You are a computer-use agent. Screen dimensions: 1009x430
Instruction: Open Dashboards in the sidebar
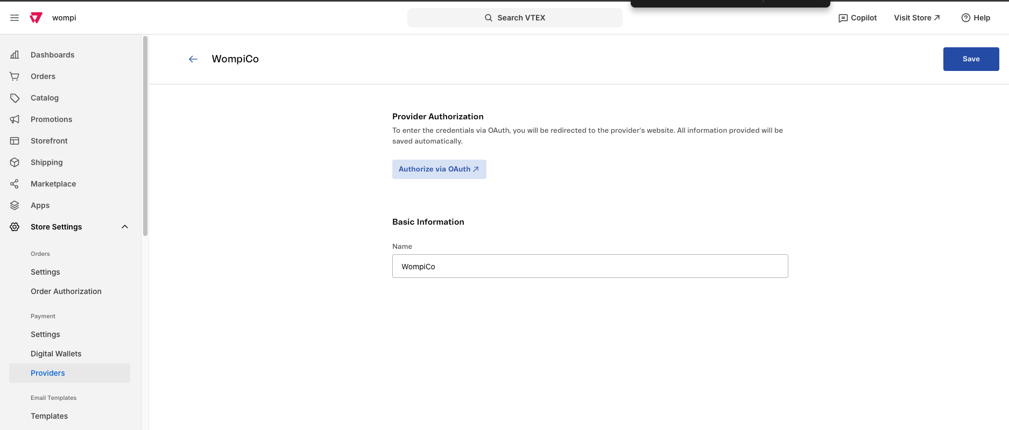click(53, 55)
